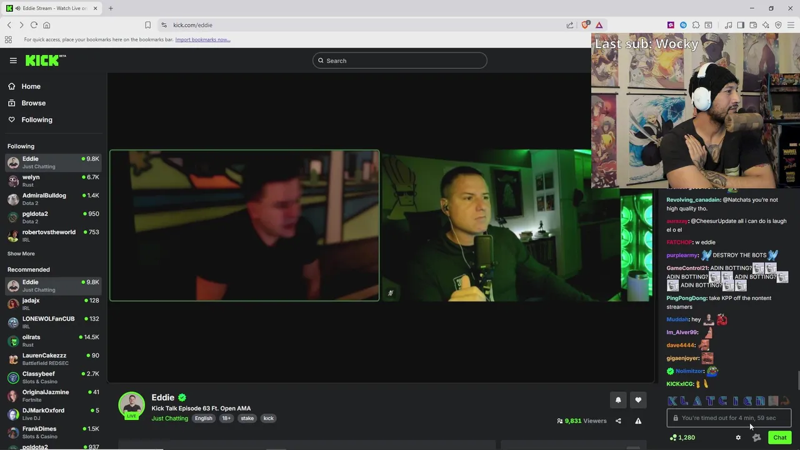Open LaurenCakezzz recommended channel

[53, 359]
